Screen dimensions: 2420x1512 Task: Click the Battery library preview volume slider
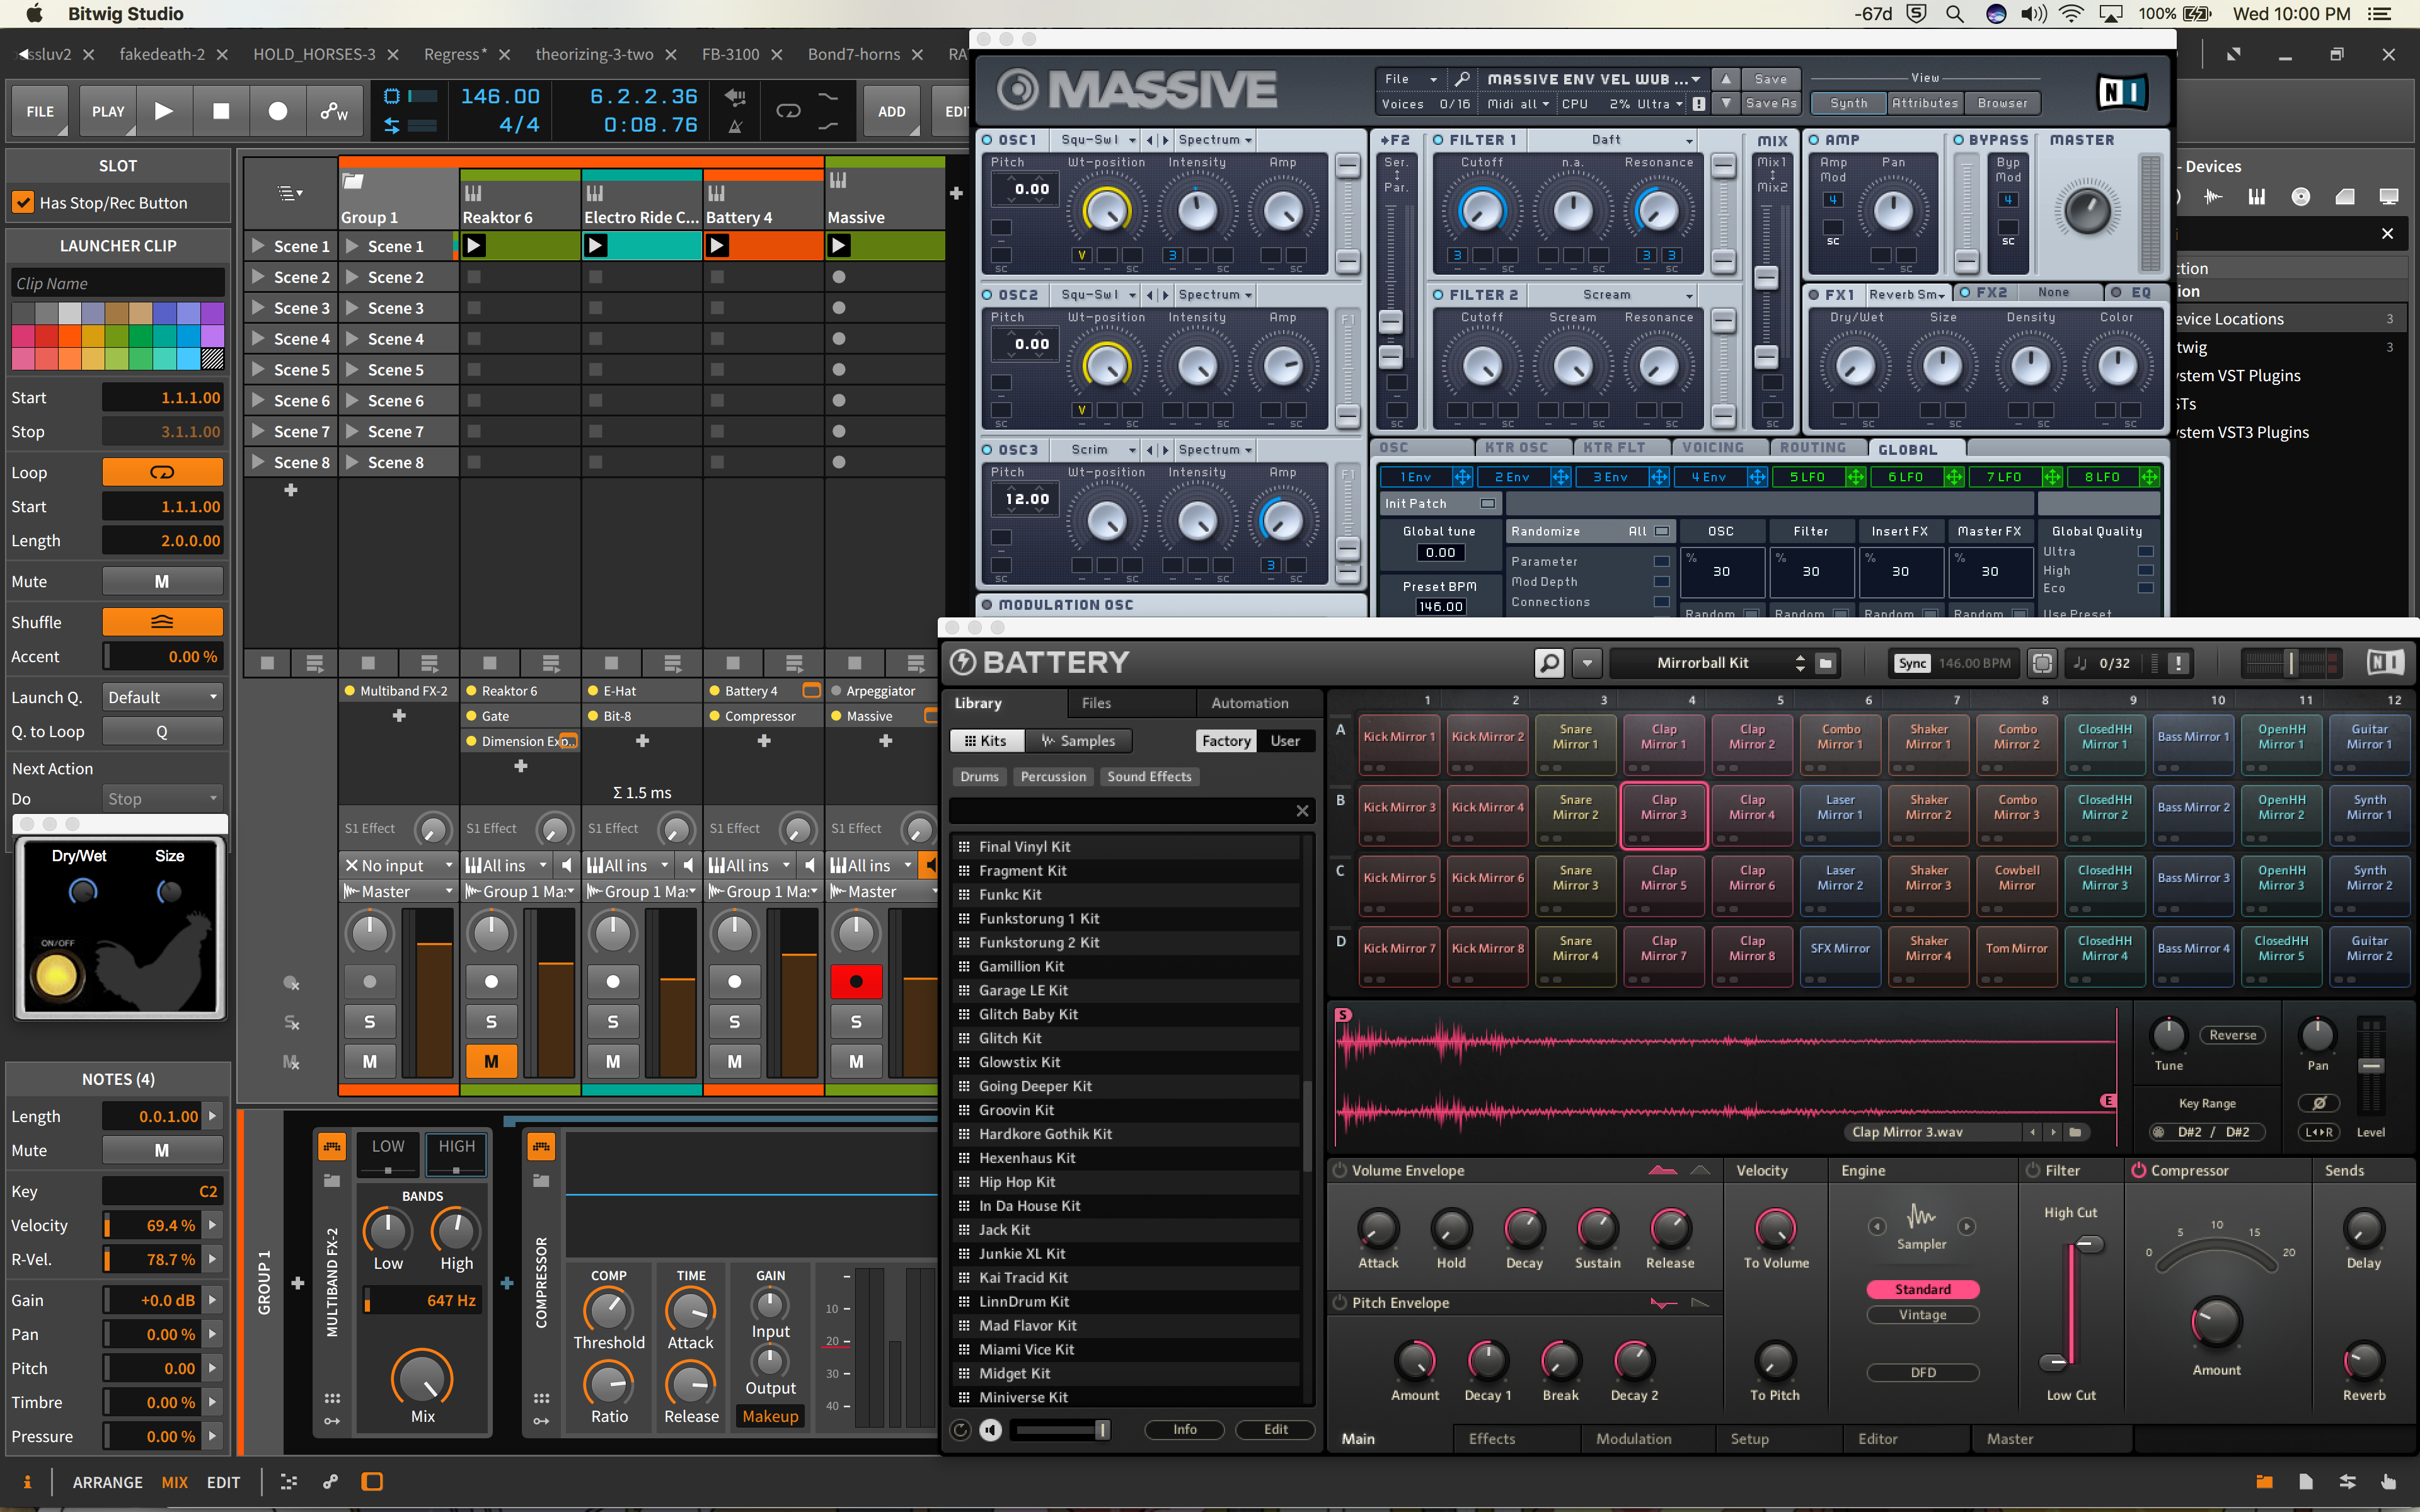[x=1060, y=1430]
